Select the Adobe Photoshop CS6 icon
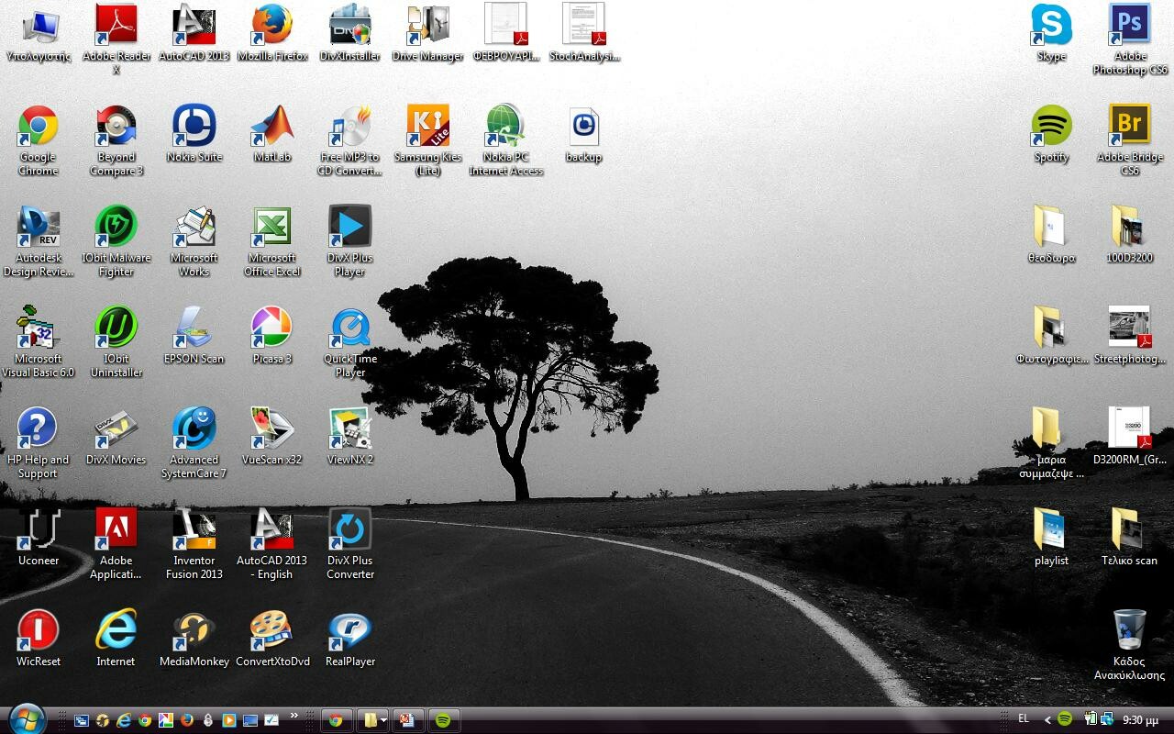Screen dimensions: 1174x734 [x=1130, y=26]
